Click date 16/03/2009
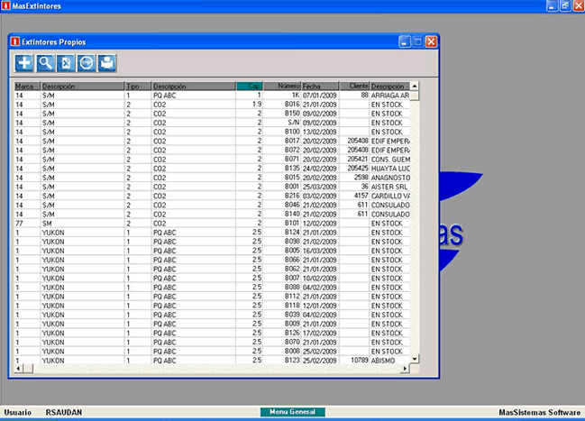Image resolution: width=585 pixels, height=421 pixels. point(320,251)
